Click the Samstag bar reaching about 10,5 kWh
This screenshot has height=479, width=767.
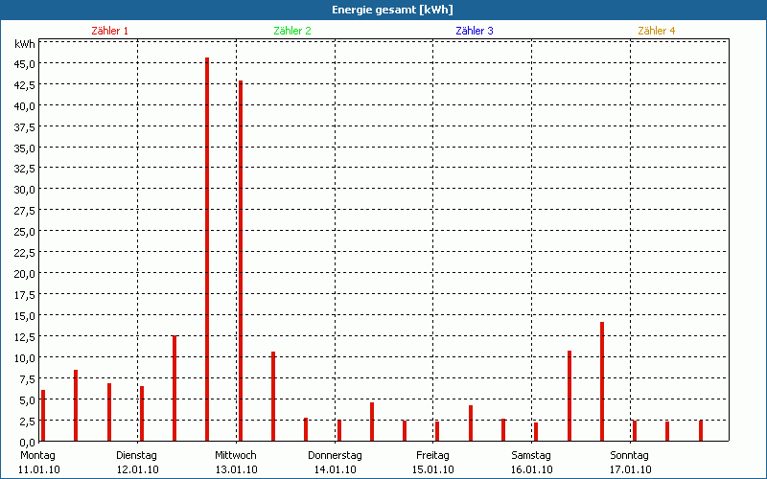(x=569, y=396)
